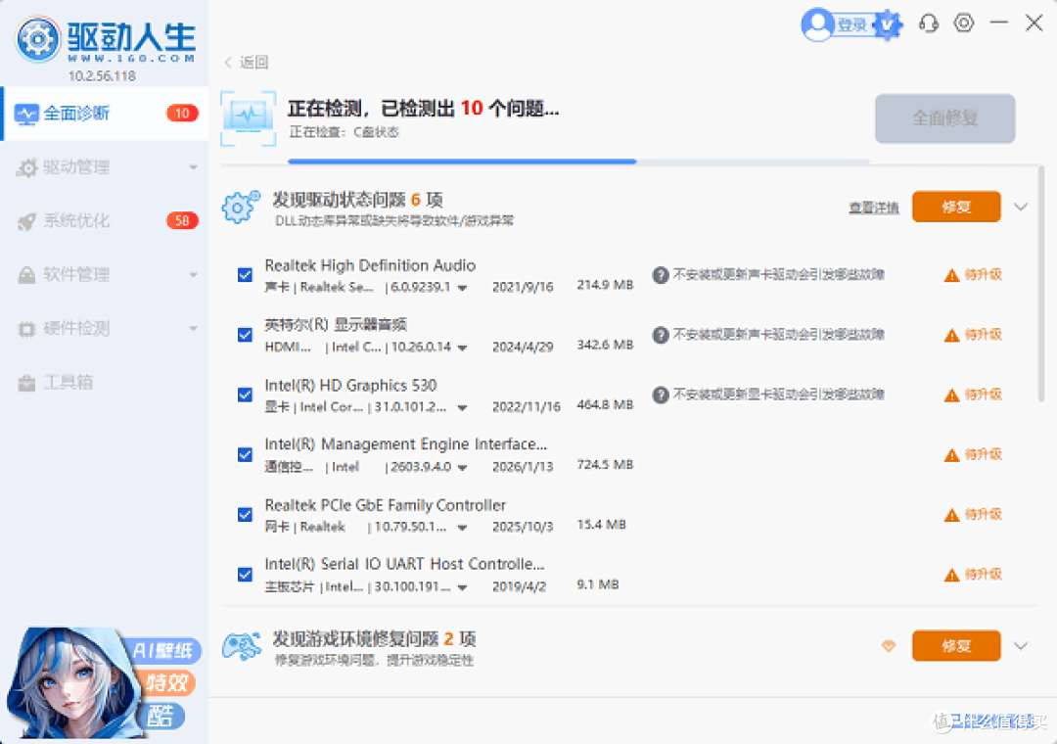Open the 查看详情 link

pyautogui.click(x=874, y=208)
